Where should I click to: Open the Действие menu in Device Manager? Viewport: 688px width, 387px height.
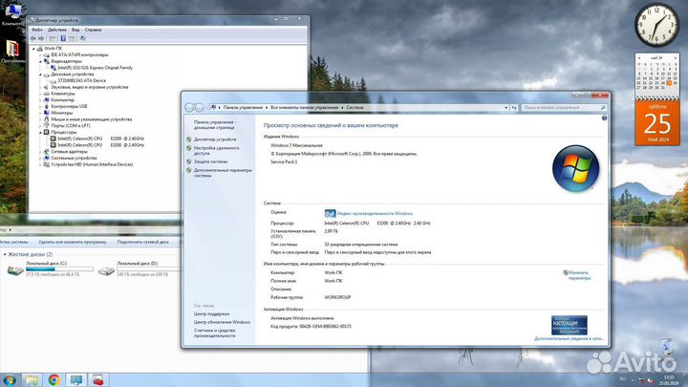click(57, 30)
